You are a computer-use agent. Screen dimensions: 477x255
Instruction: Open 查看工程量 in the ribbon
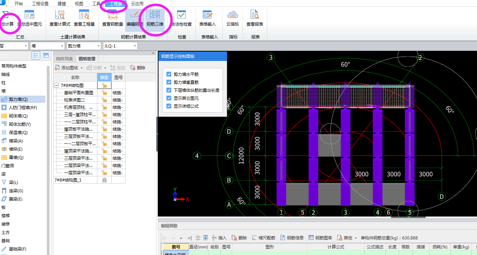click(x=84, y=18)
